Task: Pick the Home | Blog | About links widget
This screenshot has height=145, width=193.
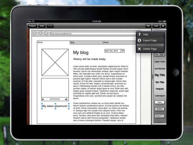Action: click(160, 68)
